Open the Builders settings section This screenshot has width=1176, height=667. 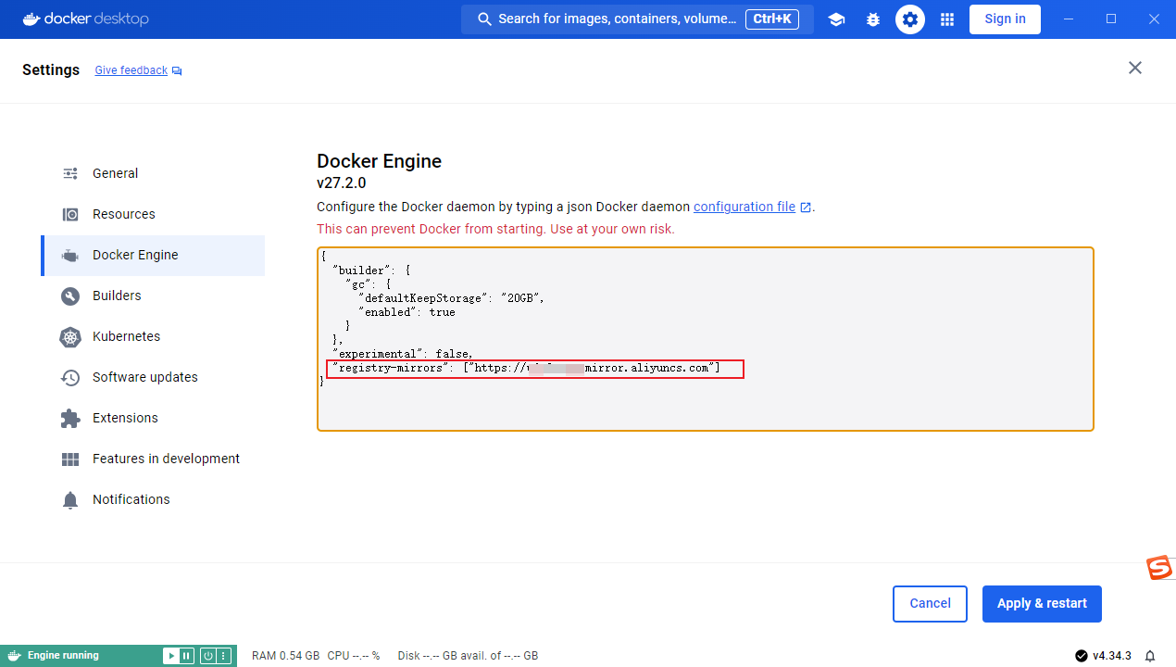(x=153, y=296)
